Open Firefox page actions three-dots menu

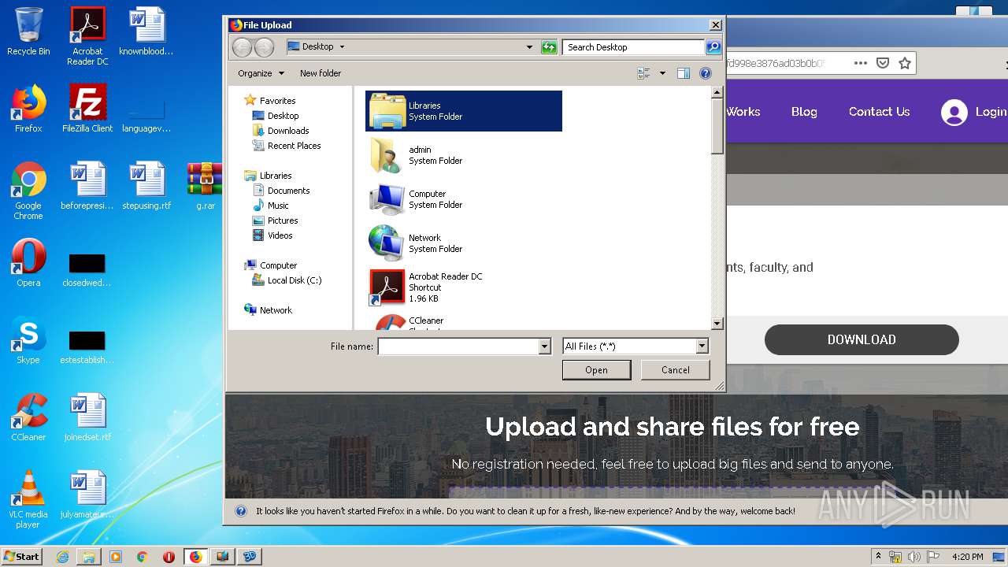861,63
